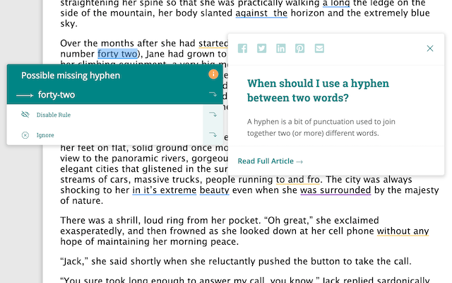Click arrow beside forty-two suggestion

point(213,94)
